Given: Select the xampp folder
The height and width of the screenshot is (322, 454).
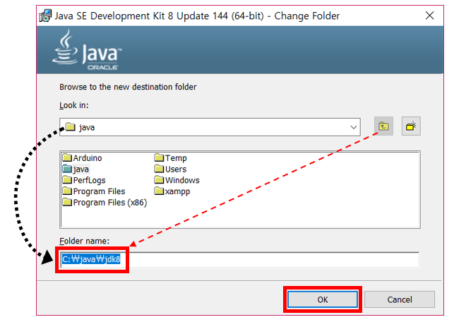Looking at the screenshot, I should [172, 191].
